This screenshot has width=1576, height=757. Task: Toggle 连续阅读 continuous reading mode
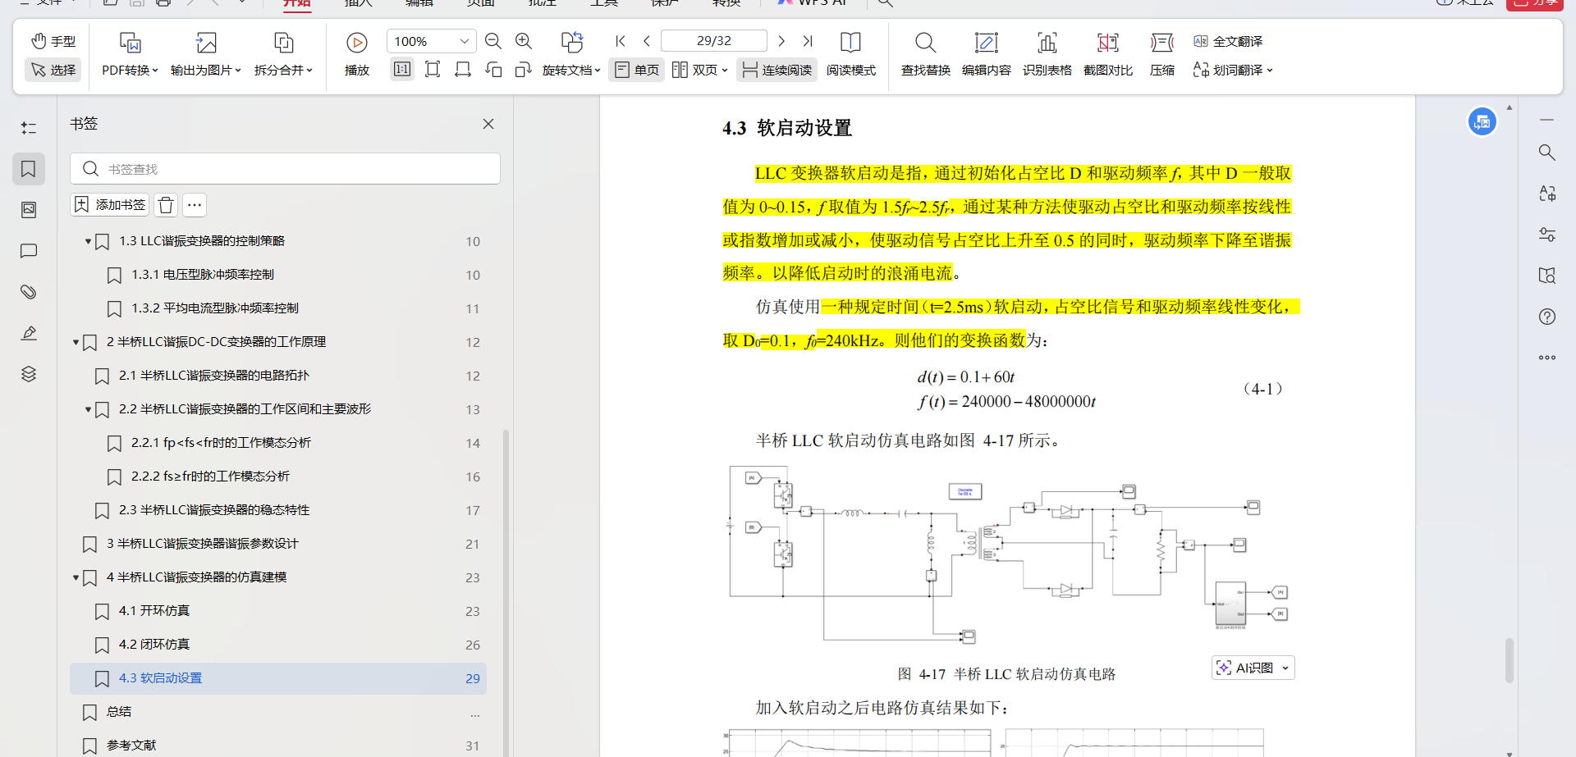tap(777, 71)
